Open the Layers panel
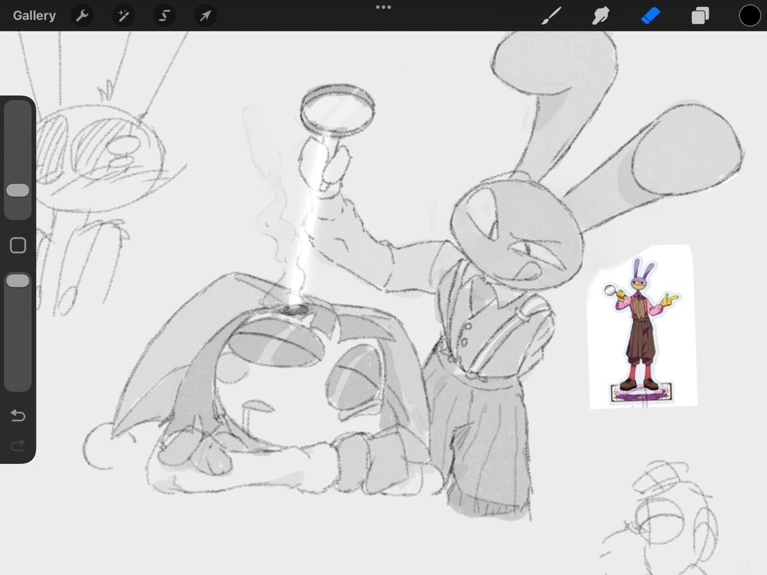This screenshot has width=767, height=575. (x=701, y=15)
